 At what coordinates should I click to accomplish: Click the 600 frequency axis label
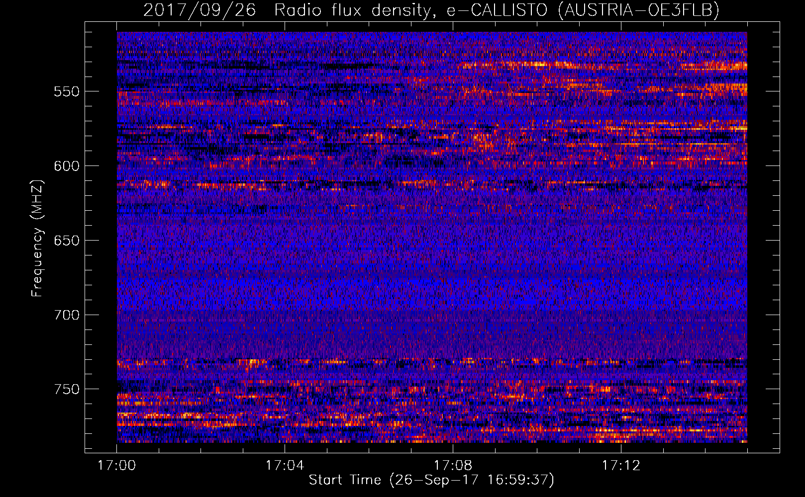pos(67,166)
